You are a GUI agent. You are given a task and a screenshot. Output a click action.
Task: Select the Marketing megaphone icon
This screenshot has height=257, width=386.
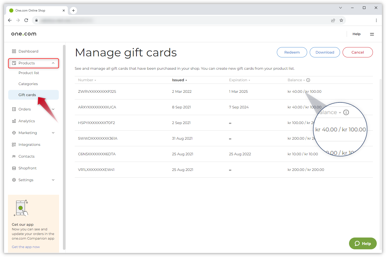click(x=14, y=132)
